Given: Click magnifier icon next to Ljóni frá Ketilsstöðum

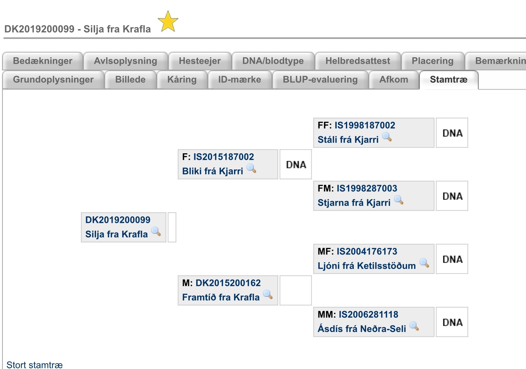Looking at the screenshot, I should [424, 263].
